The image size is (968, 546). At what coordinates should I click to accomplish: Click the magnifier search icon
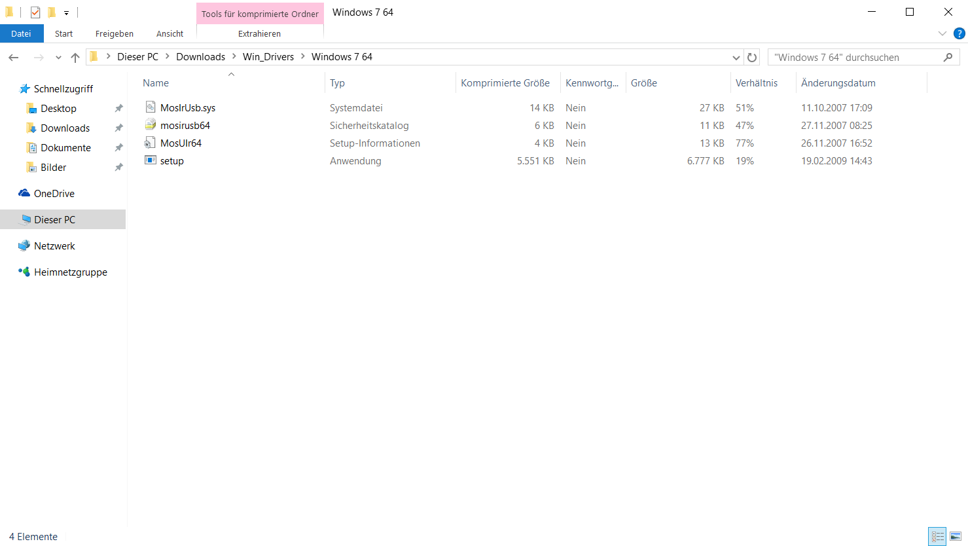click(x=948, y=58)
